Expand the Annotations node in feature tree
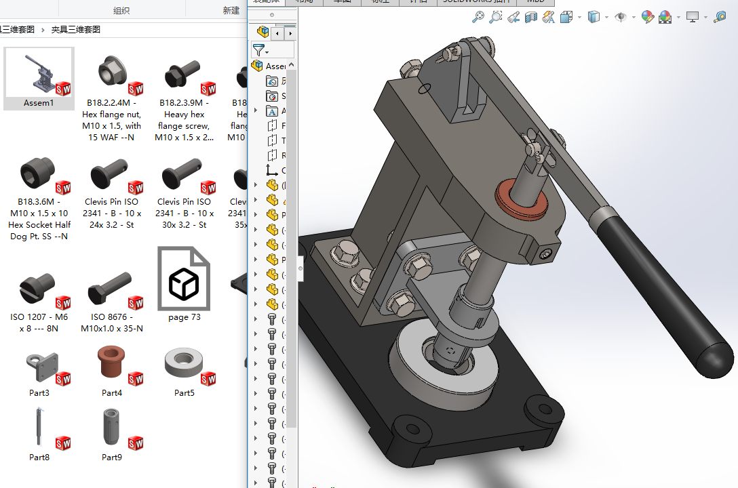This screenshot has width=738, height=488. 256,110
